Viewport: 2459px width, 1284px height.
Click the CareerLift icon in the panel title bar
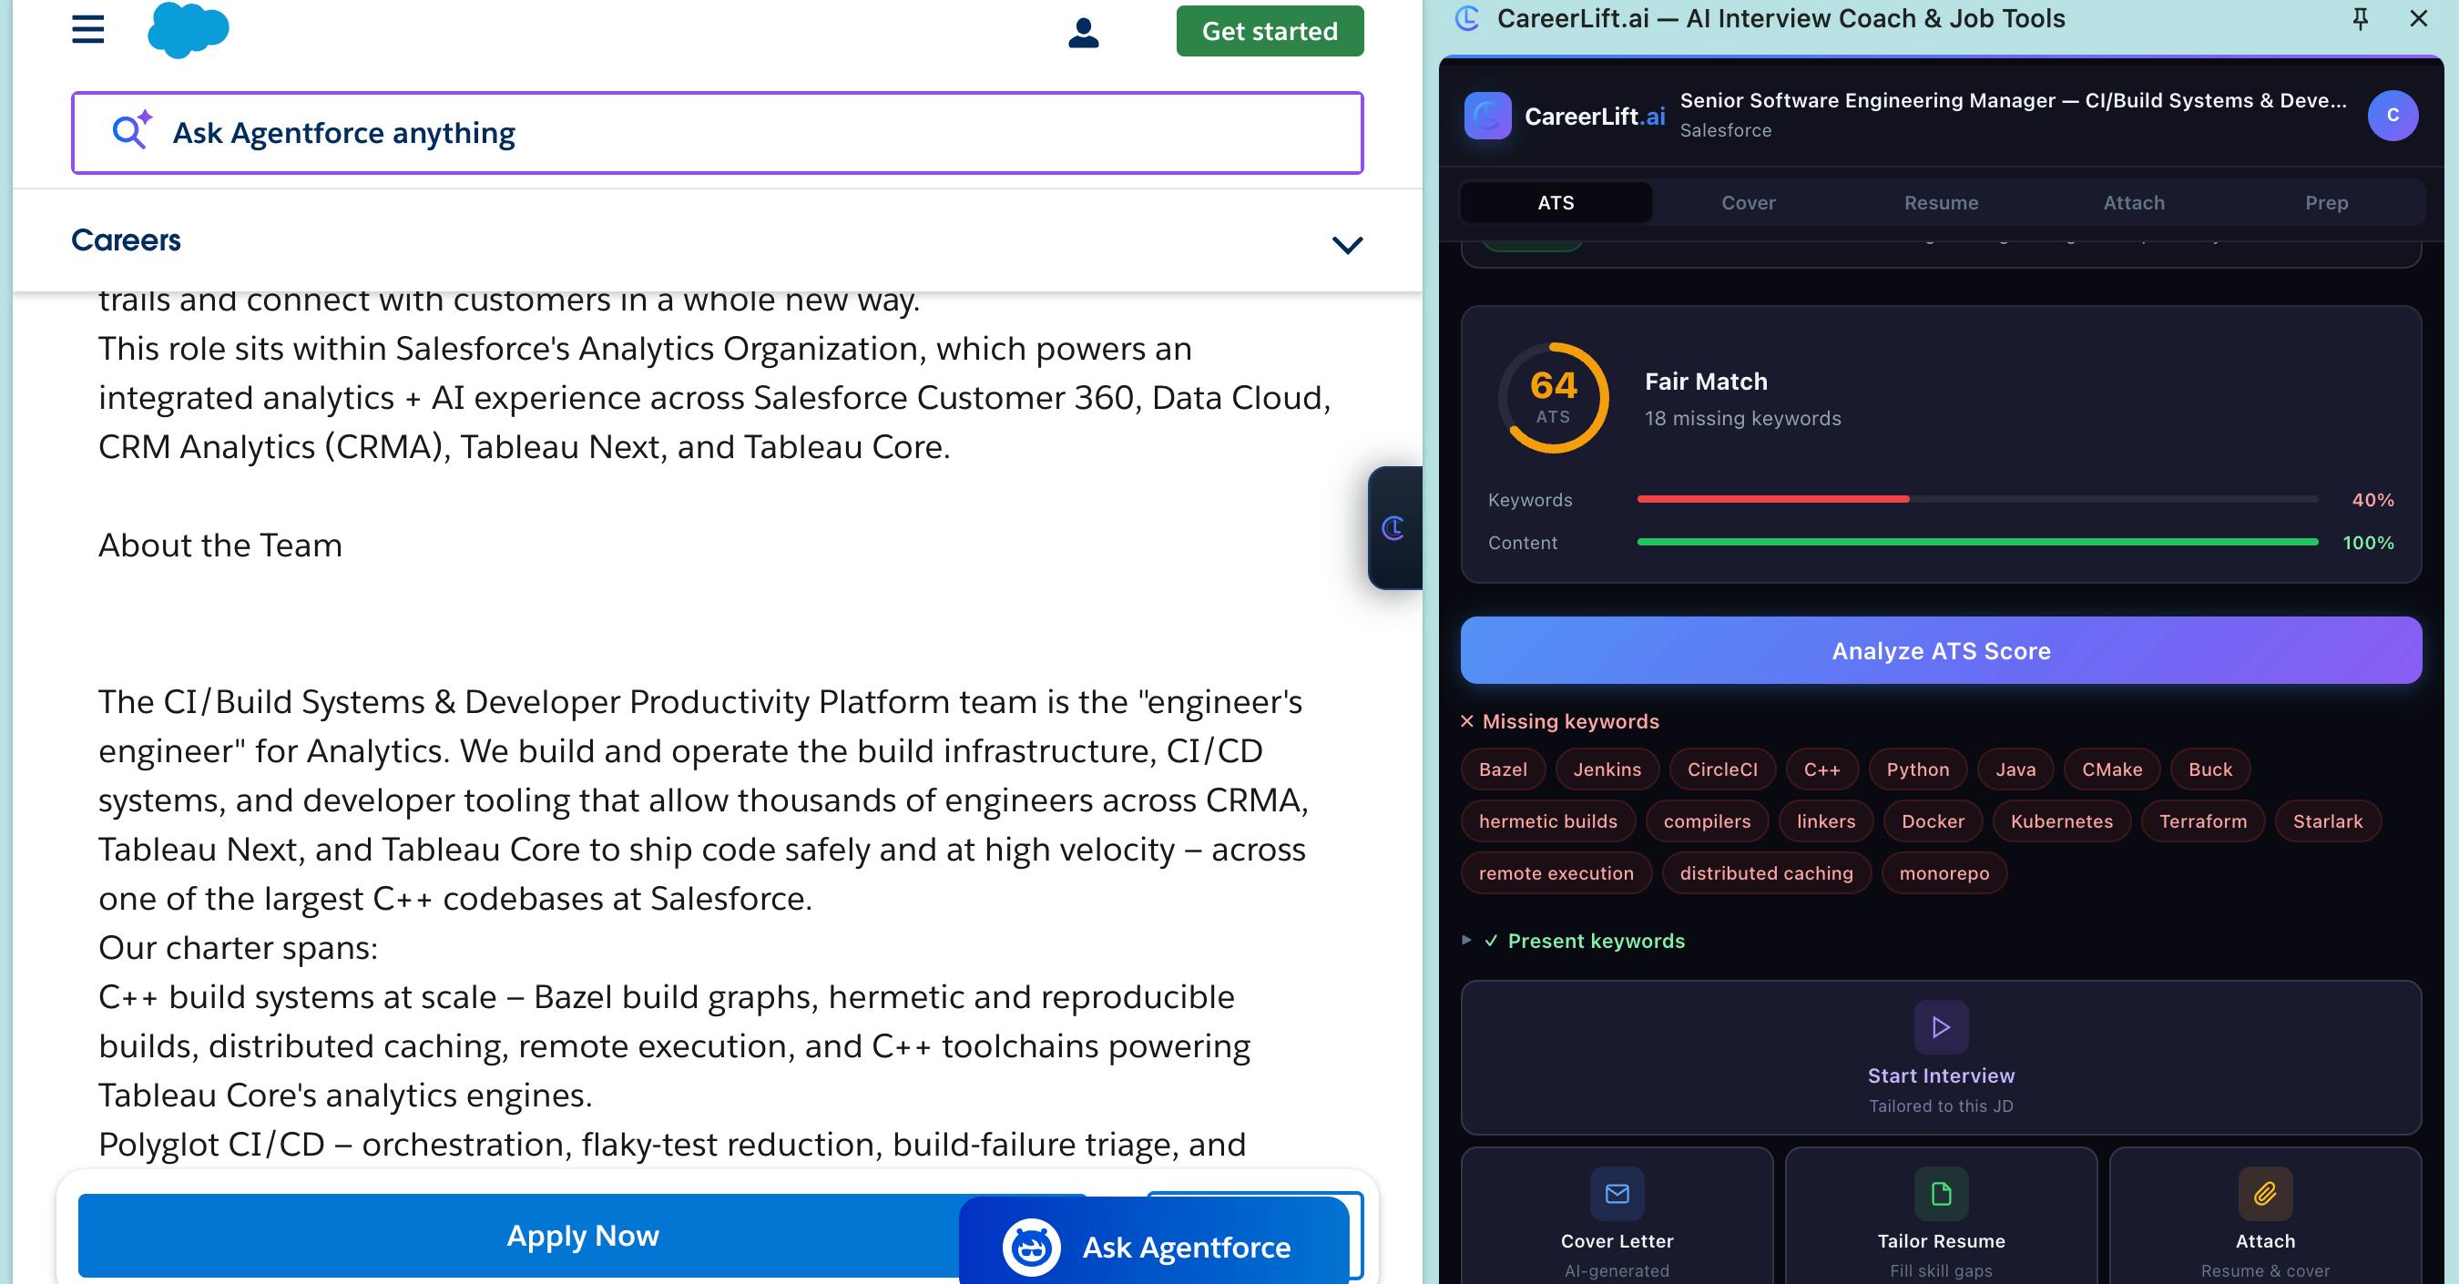point(1467,19)
